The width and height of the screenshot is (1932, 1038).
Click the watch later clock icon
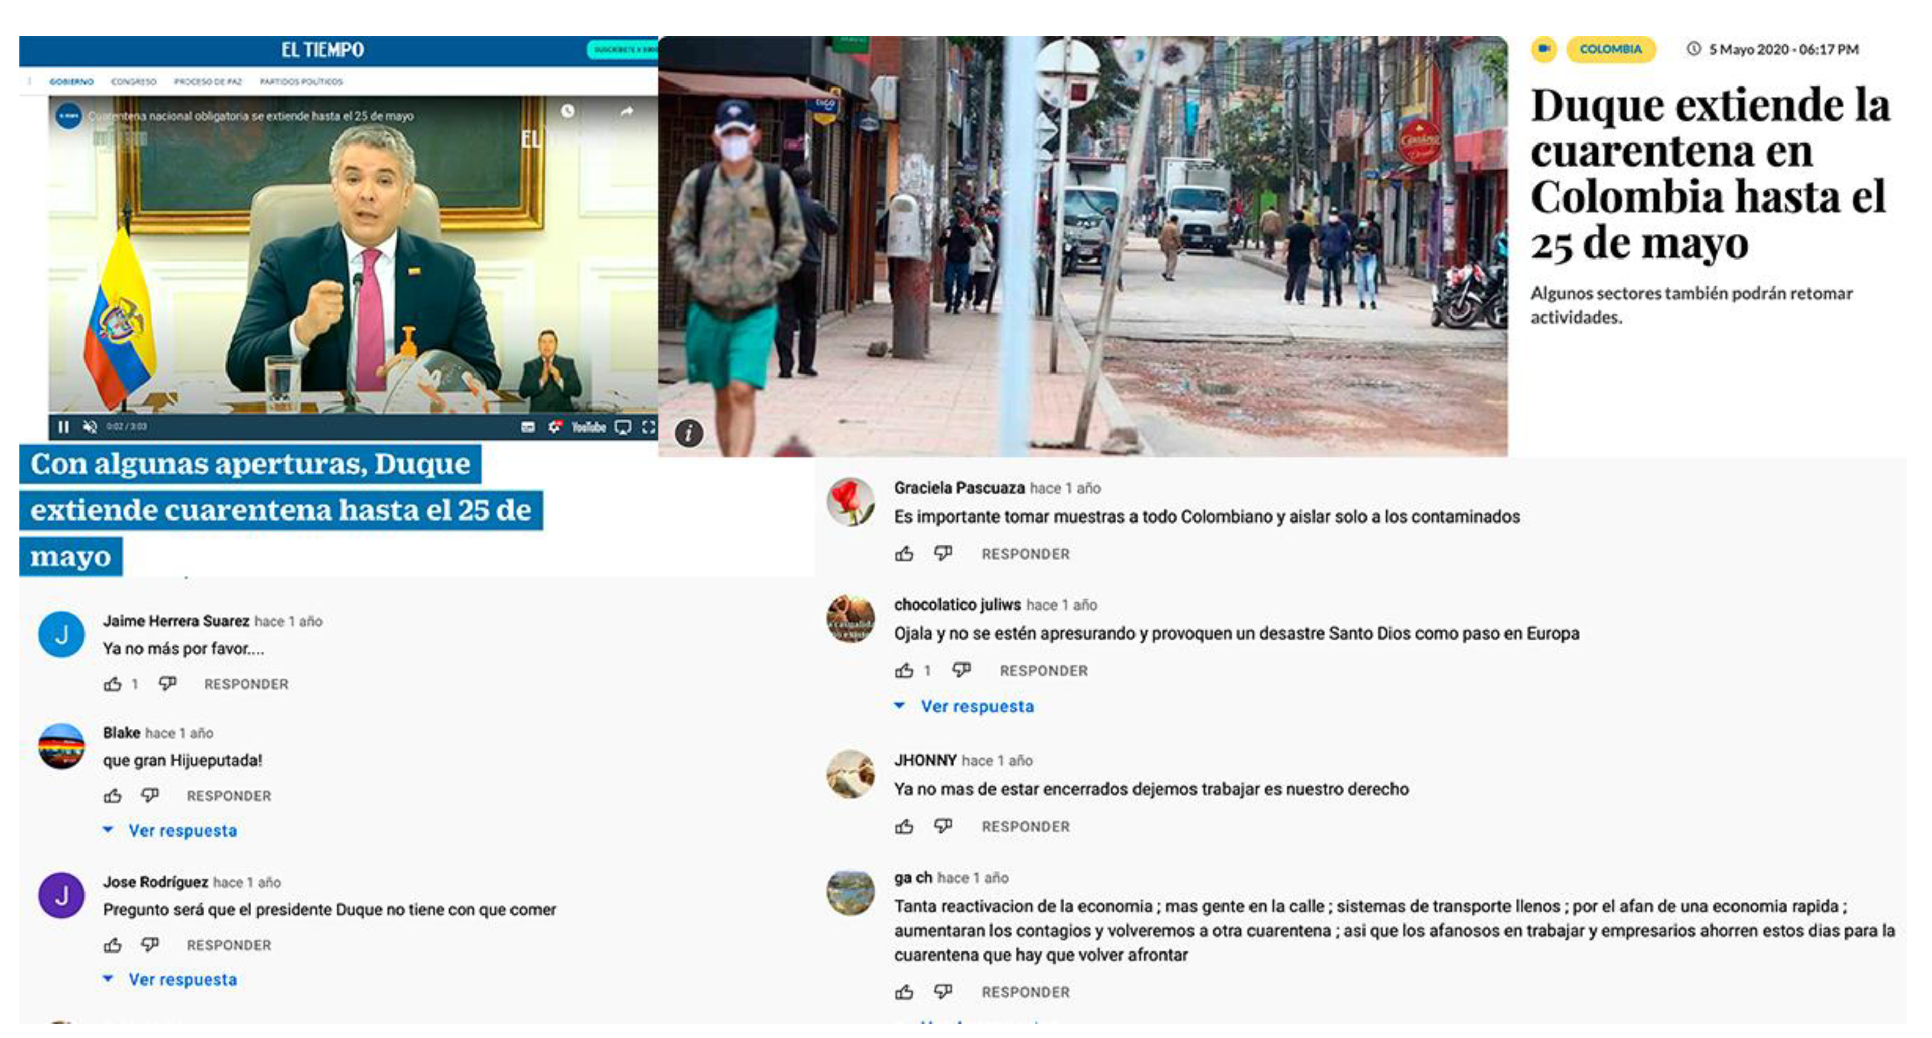point(568,112)
